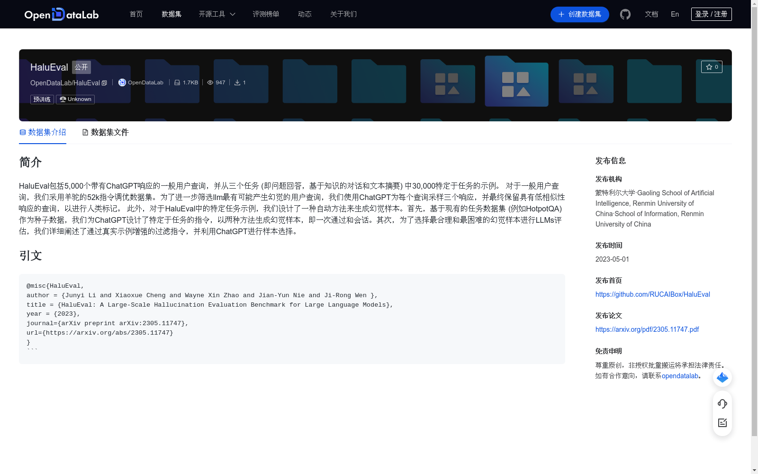Click the dataset size disk icon
Viewport: 758px width, 474px height.
[177, 82]
